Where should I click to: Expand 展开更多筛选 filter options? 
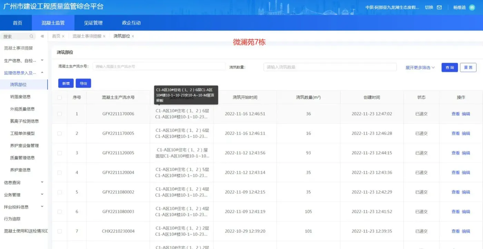coord(420,68)
